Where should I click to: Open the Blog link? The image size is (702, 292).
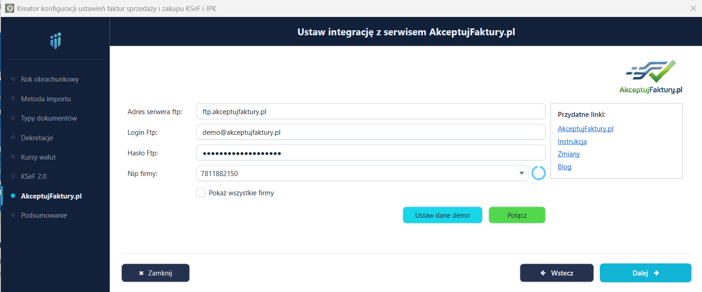(565, 167)
